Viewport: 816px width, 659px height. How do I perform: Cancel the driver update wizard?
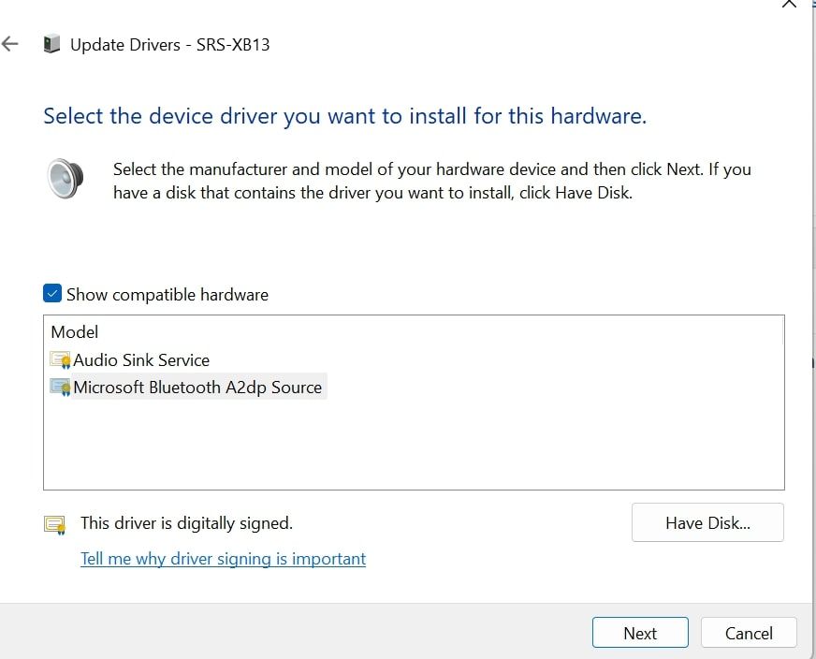749,632
